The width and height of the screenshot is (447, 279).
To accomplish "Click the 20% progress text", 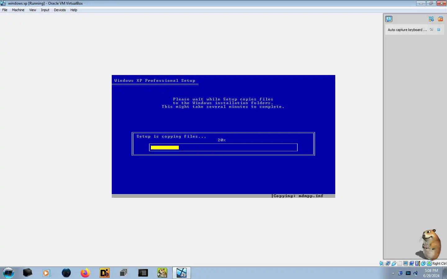I will (222, 140).
